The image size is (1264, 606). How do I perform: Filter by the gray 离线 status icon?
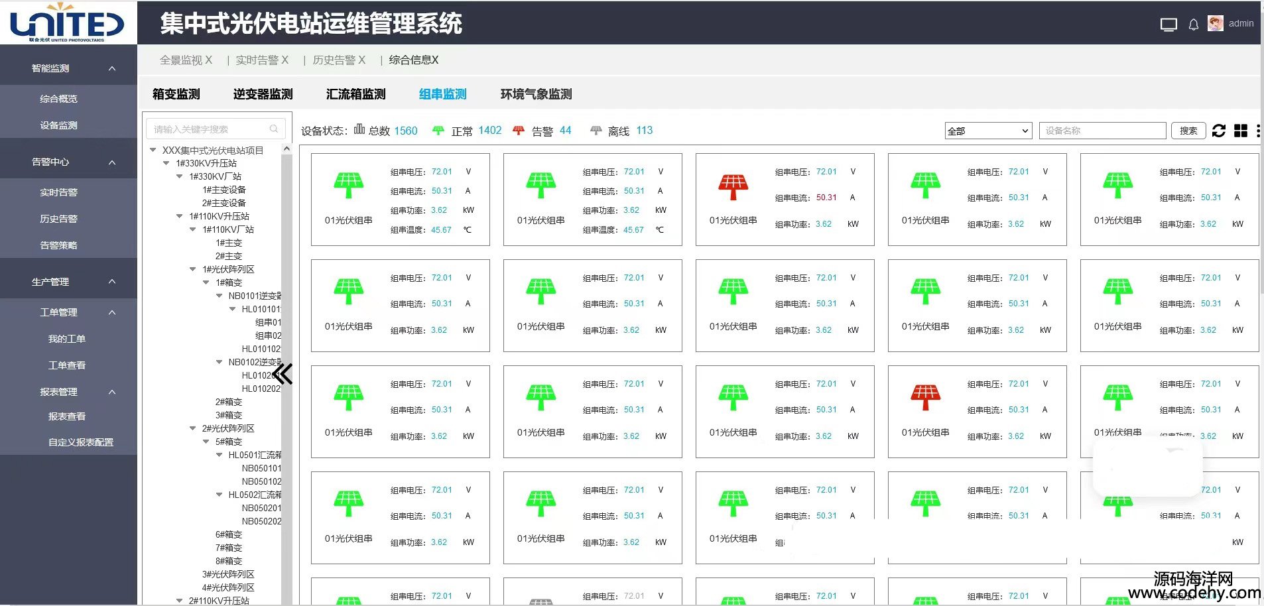coord(596,131)
